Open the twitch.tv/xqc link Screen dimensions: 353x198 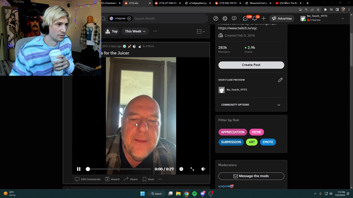tap(238, 28)
